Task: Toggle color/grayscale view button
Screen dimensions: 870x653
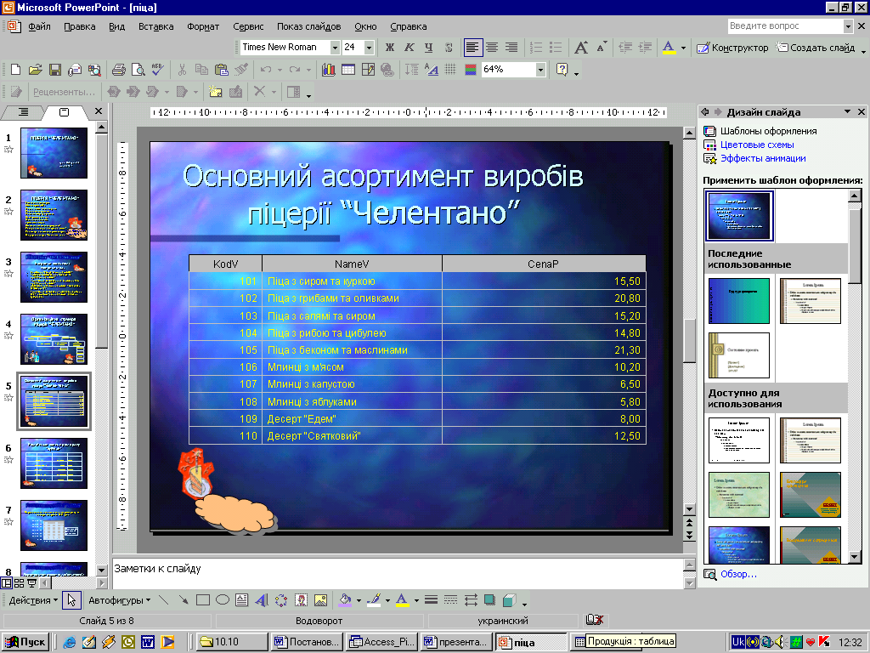Action: click(471, 70)
